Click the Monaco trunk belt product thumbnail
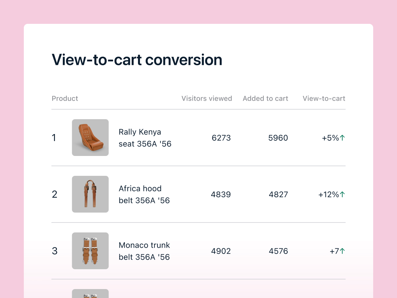 pyautogui.click(x=90, y=251)
